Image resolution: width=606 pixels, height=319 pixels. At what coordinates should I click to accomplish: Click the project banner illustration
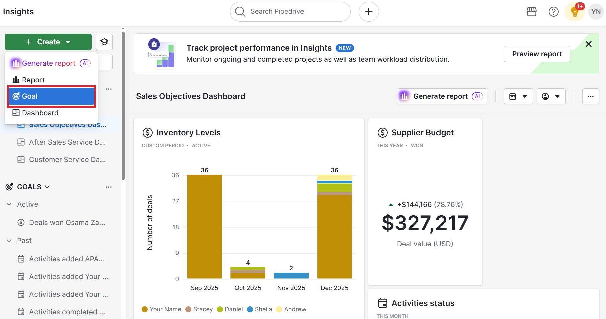162,54
